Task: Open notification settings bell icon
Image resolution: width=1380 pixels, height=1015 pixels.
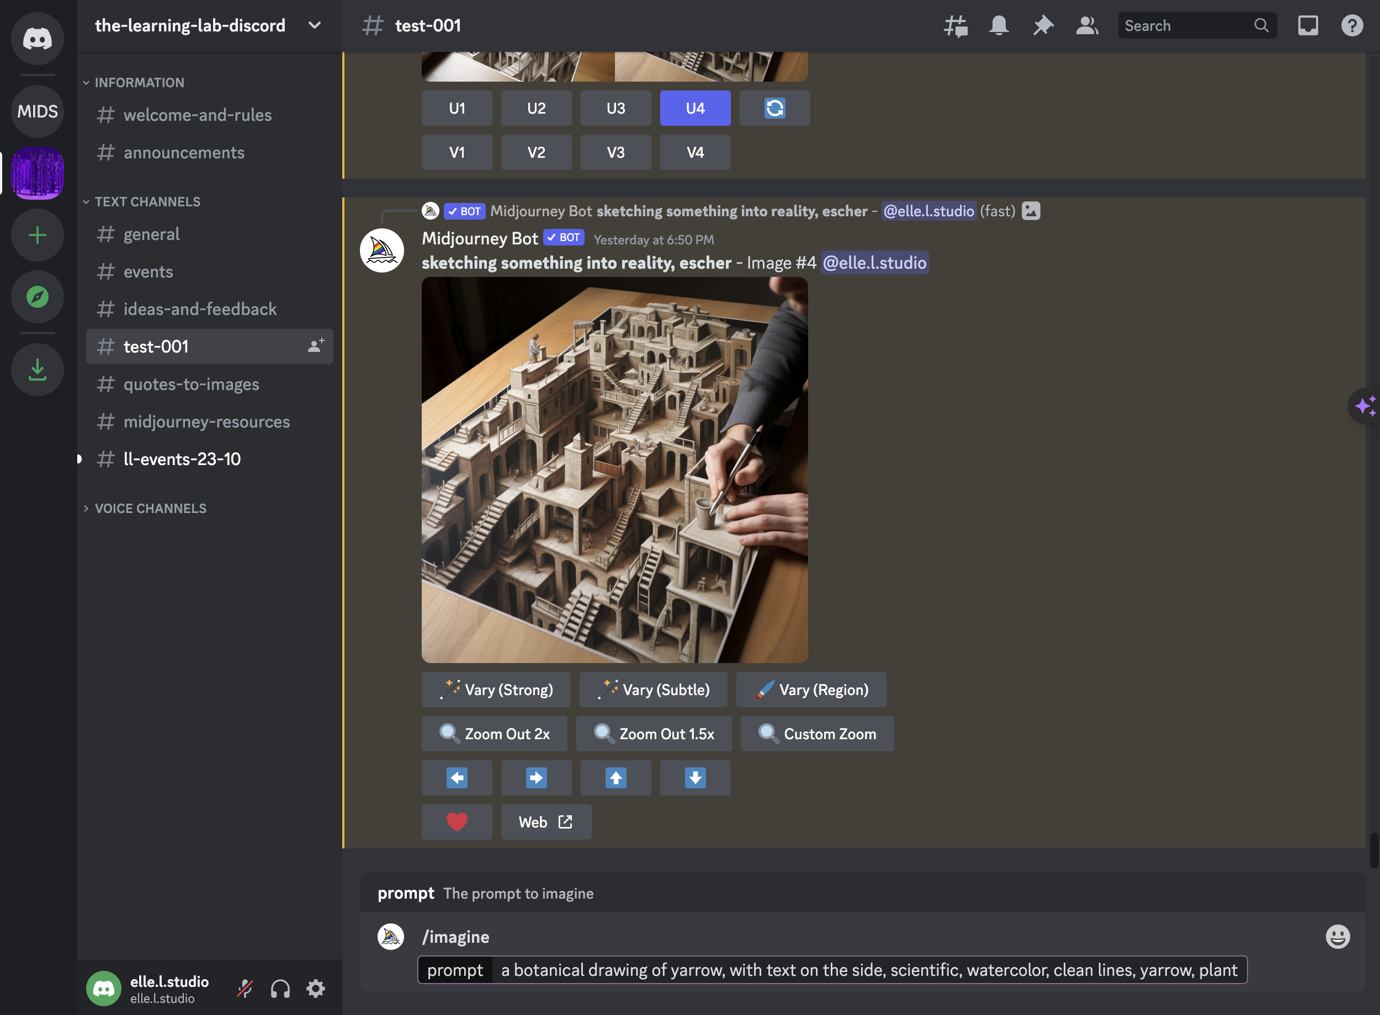Action: coord(999,26)
